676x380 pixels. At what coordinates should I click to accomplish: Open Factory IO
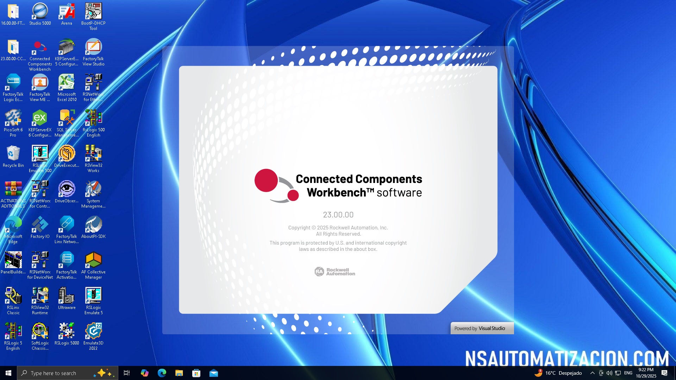point(39,225)
